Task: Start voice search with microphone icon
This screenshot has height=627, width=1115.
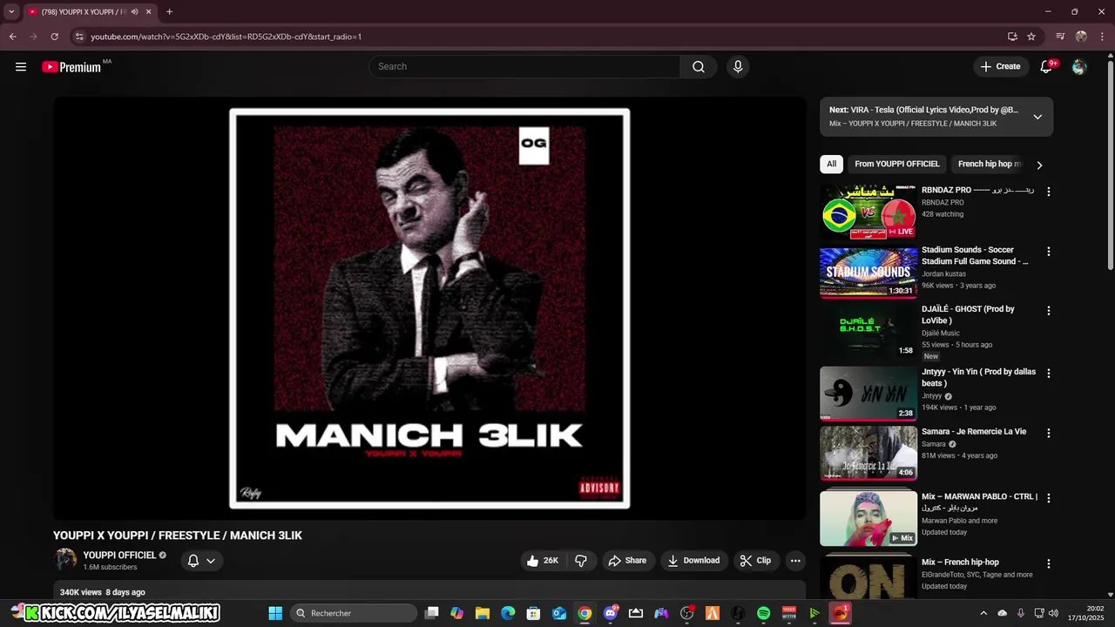Action: [738, 67]
